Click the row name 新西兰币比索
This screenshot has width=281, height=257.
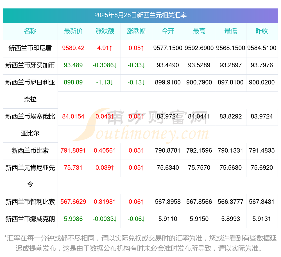point(30,151)
